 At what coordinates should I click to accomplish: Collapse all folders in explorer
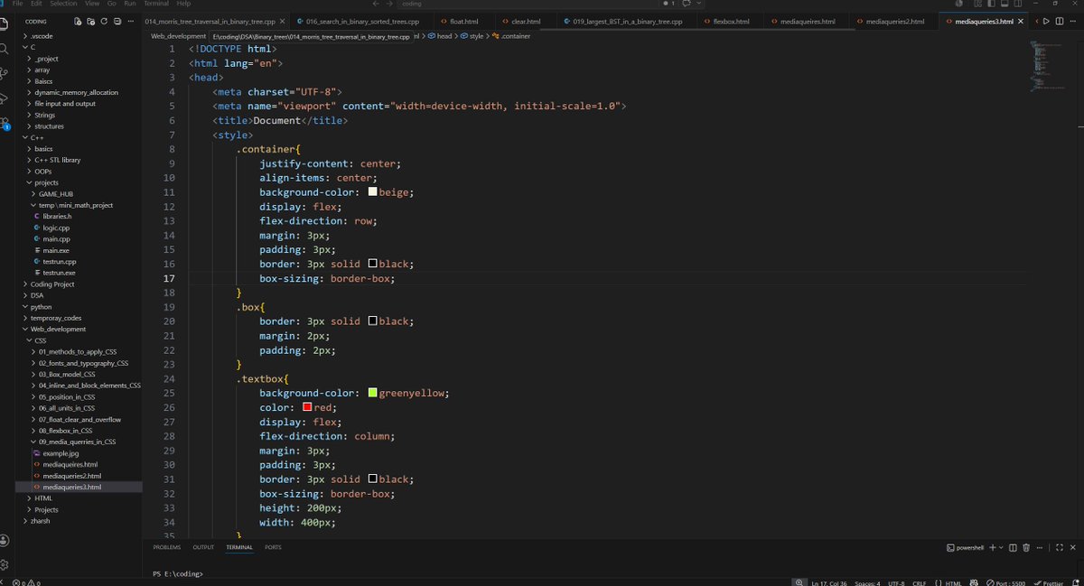[x=118, y=21]
